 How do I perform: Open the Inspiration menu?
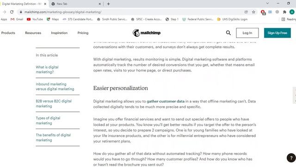pyautogui.click(x=59, y=33)
